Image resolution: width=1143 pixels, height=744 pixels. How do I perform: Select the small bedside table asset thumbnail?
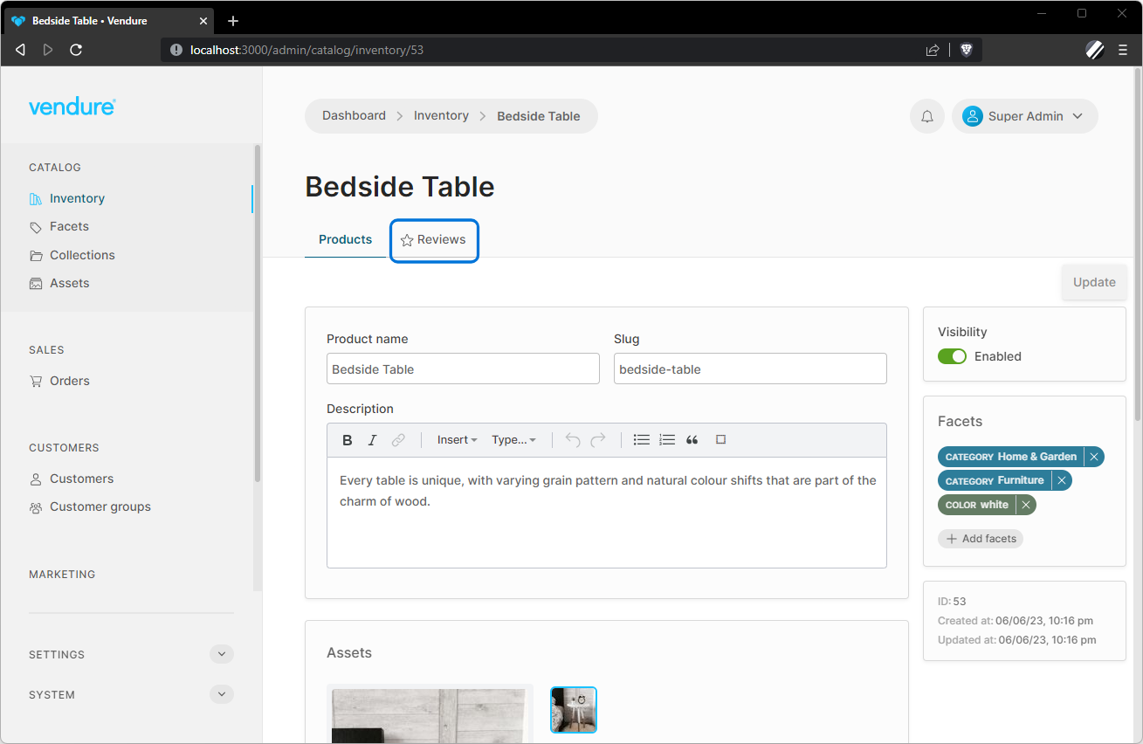click(x=573, y=710)
